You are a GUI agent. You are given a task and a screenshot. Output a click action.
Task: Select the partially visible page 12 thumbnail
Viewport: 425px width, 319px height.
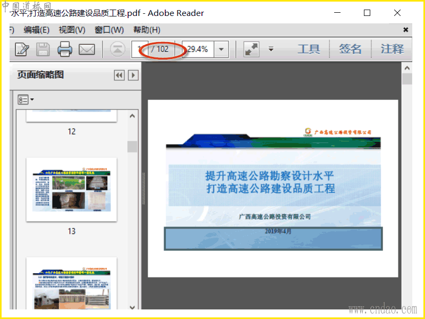tap(72, 116)
